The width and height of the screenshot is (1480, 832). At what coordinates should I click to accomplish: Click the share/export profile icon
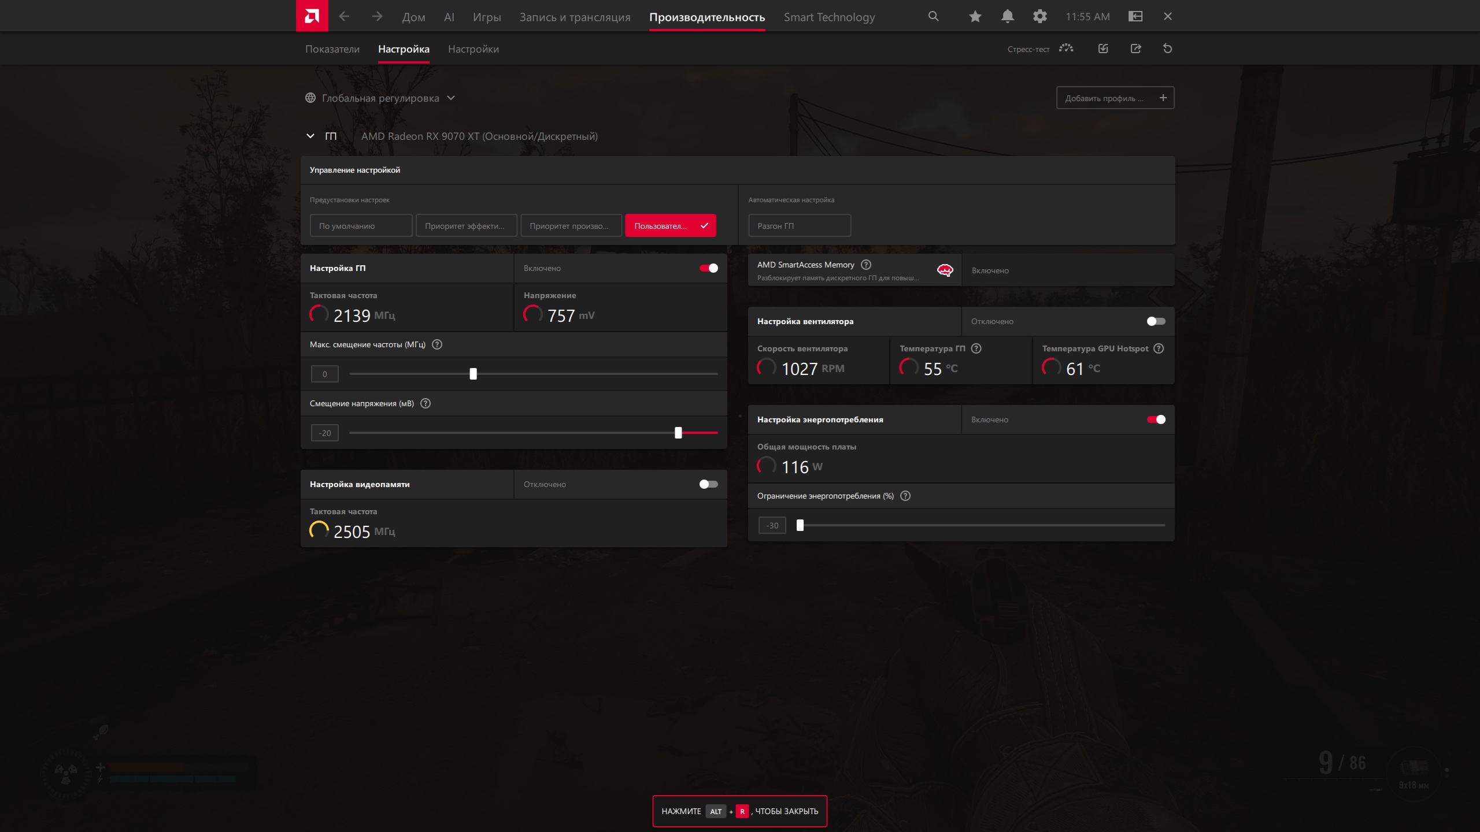[1136, 49]
